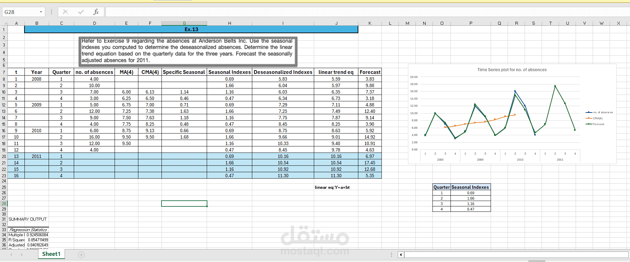Click the 'Year' header cell
Image resolution: width=630 pixels, height=262 pixels.
click(37, 72)
